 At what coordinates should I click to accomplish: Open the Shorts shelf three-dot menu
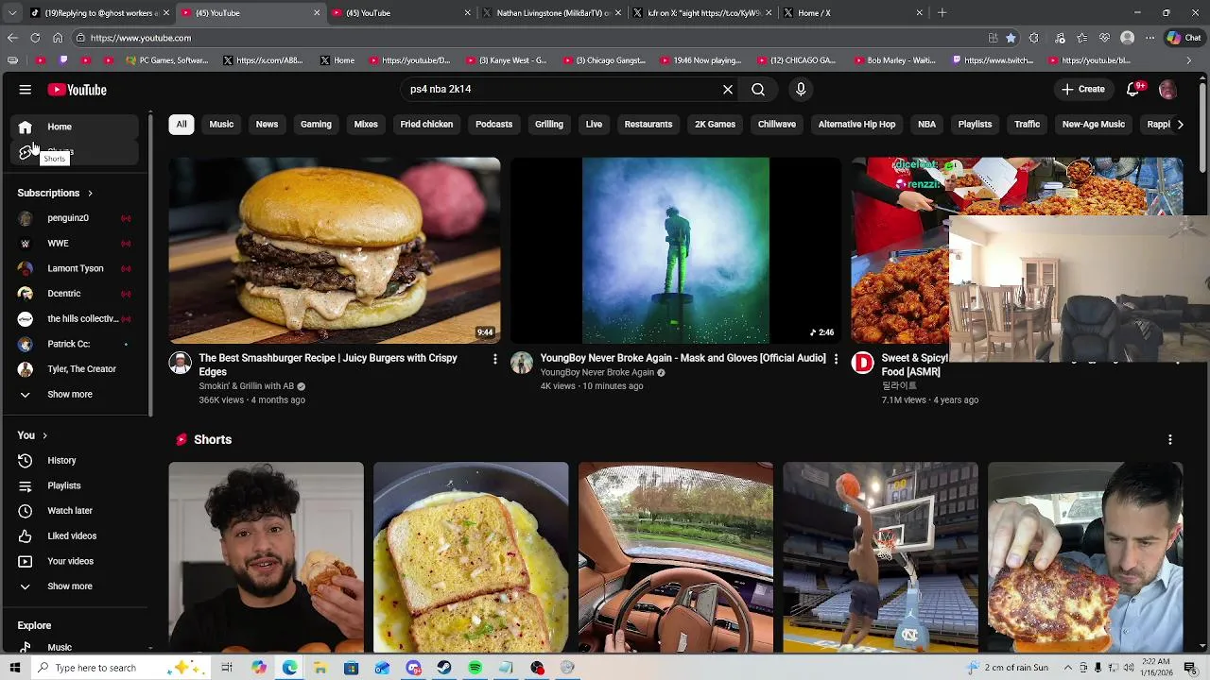point(1169,440)
